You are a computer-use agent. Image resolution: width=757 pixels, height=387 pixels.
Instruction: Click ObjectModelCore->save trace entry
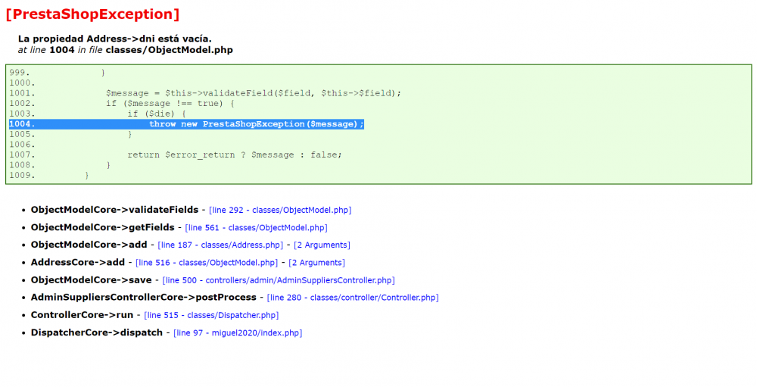coord(92,279)
